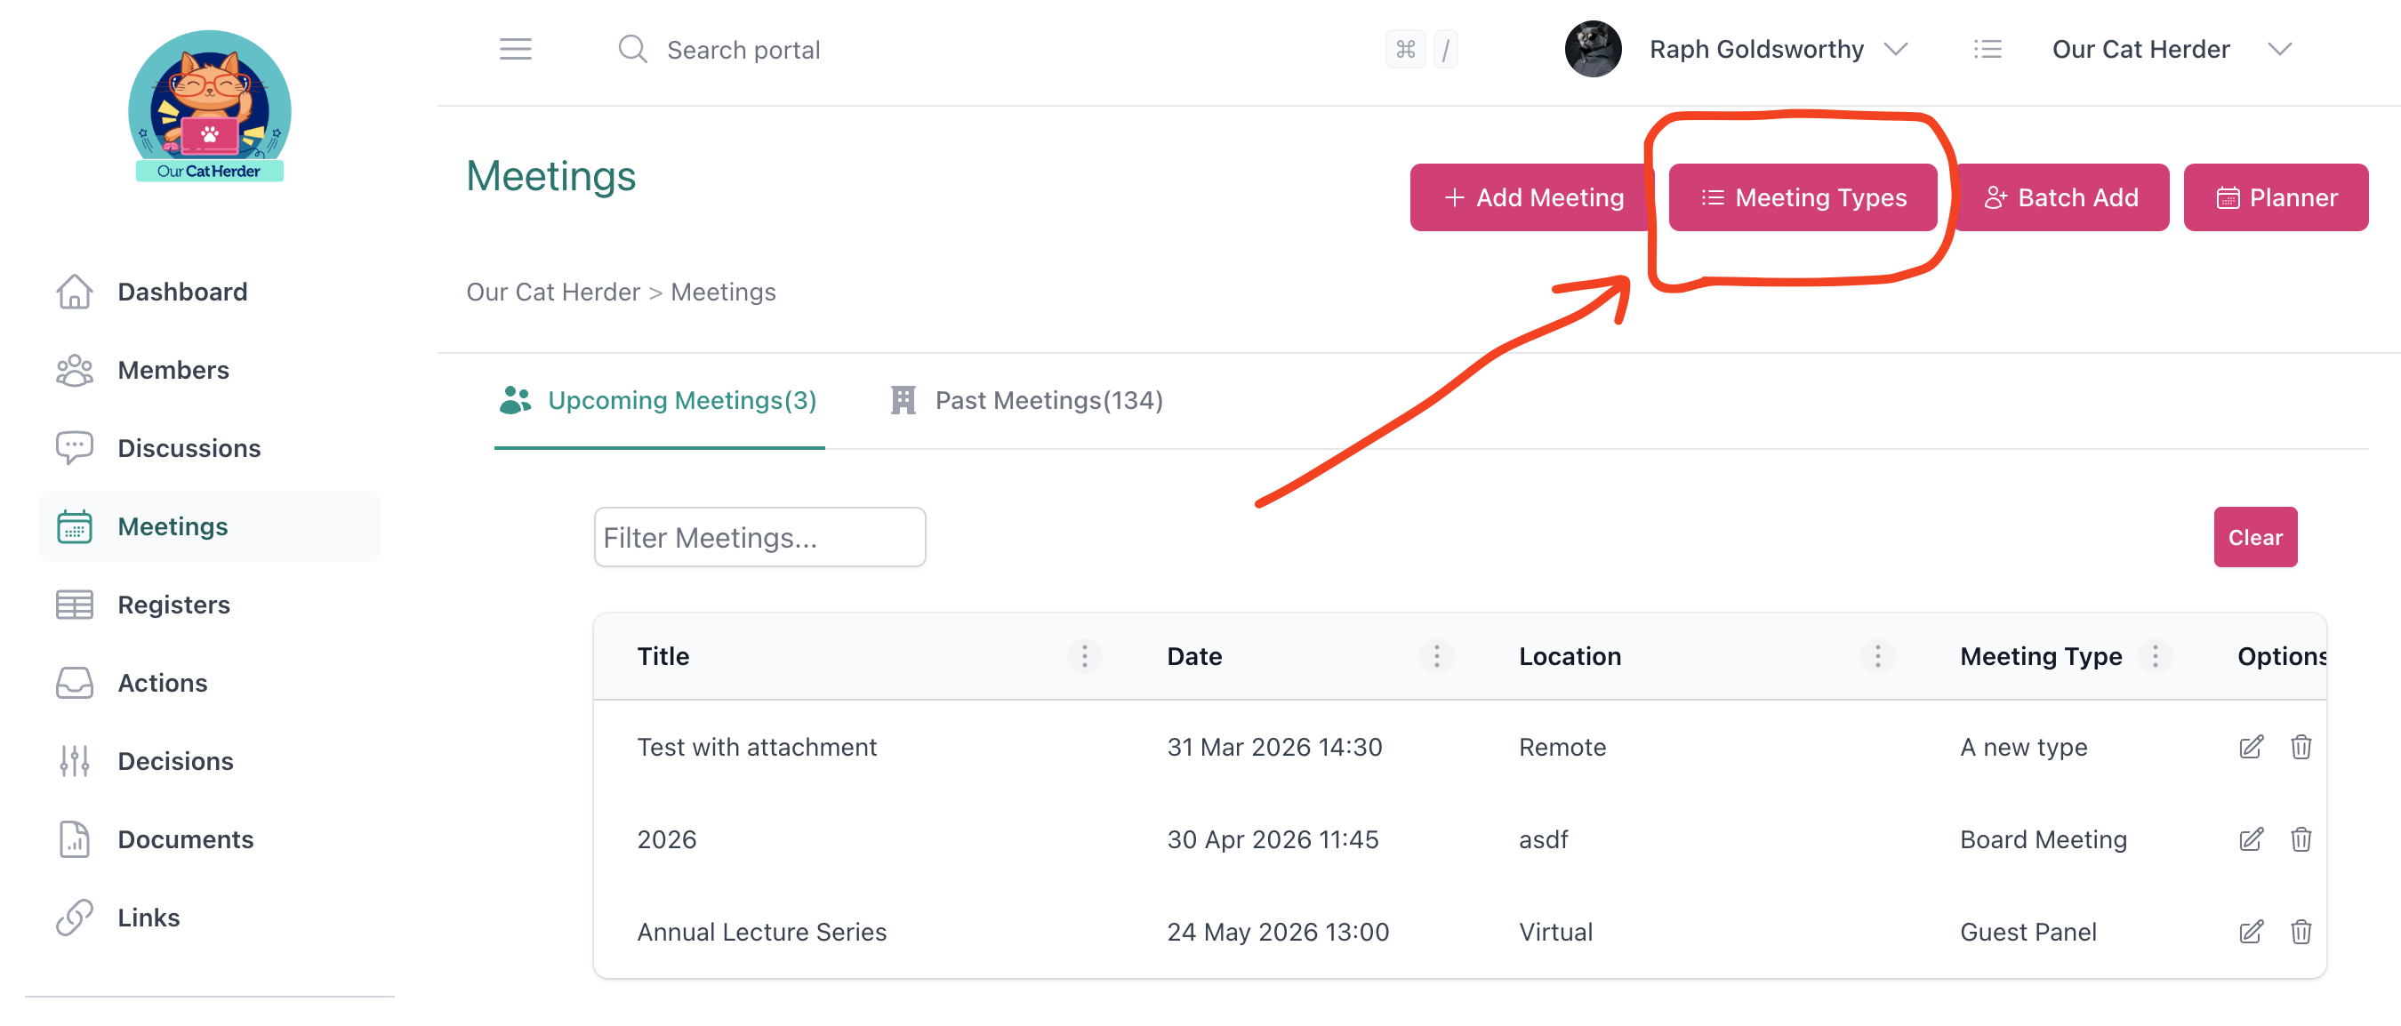Open the Our Cat Herder organisation dropdown

pyautogui.click(x=2280, y=49)
